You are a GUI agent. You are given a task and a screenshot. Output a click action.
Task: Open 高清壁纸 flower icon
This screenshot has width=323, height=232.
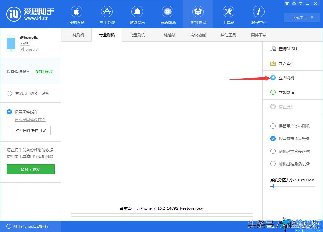168,12
